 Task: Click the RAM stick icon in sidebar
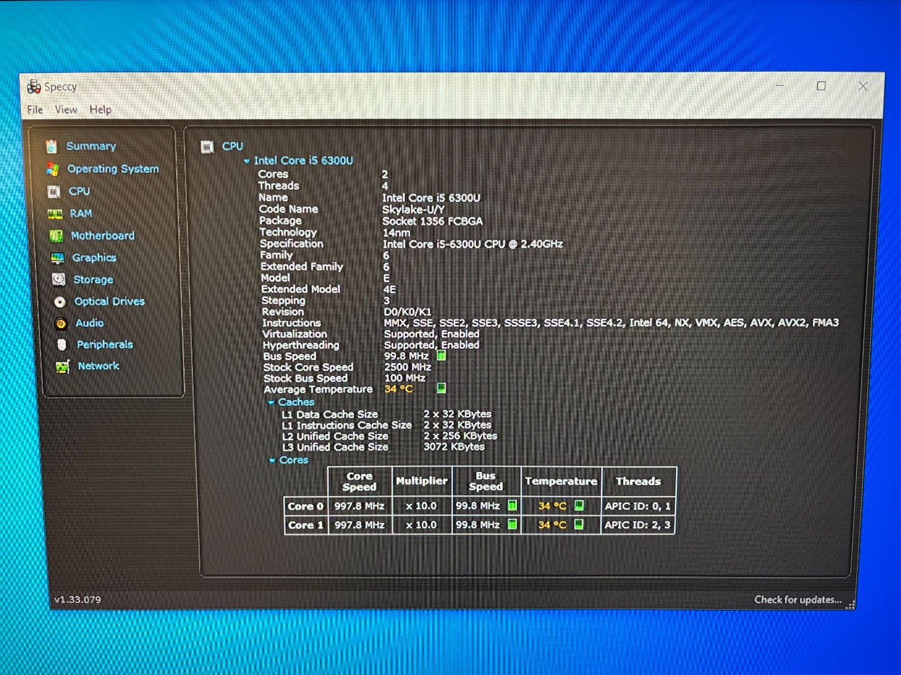pos(55,214)
